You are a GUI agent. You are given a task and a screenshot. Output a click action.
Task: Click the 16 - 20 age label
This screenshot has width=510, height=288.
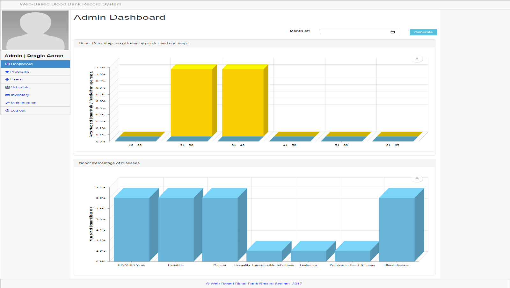pyautogui.click(x=135, y=145)
